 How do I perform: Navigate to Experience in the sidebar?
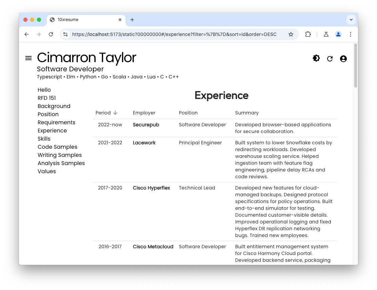click(52, 130)
